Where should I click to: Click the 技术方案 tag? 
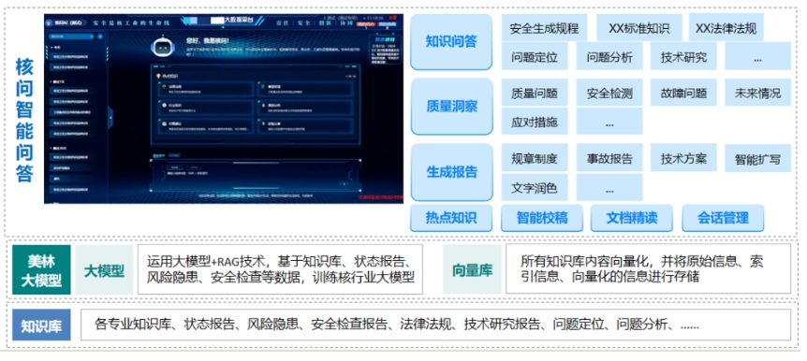coord(683,158)
